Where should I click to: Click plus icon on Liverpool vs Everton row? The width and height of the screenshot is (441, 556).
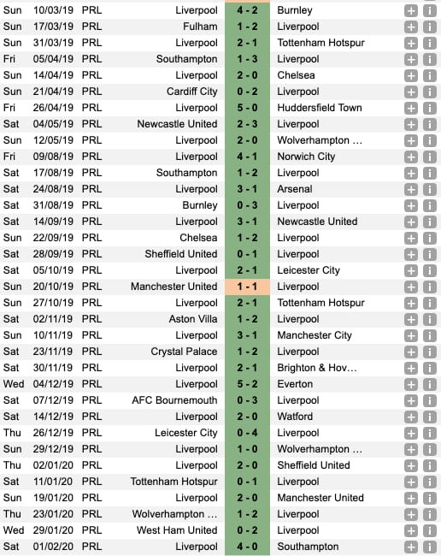[x=411, y=384]
